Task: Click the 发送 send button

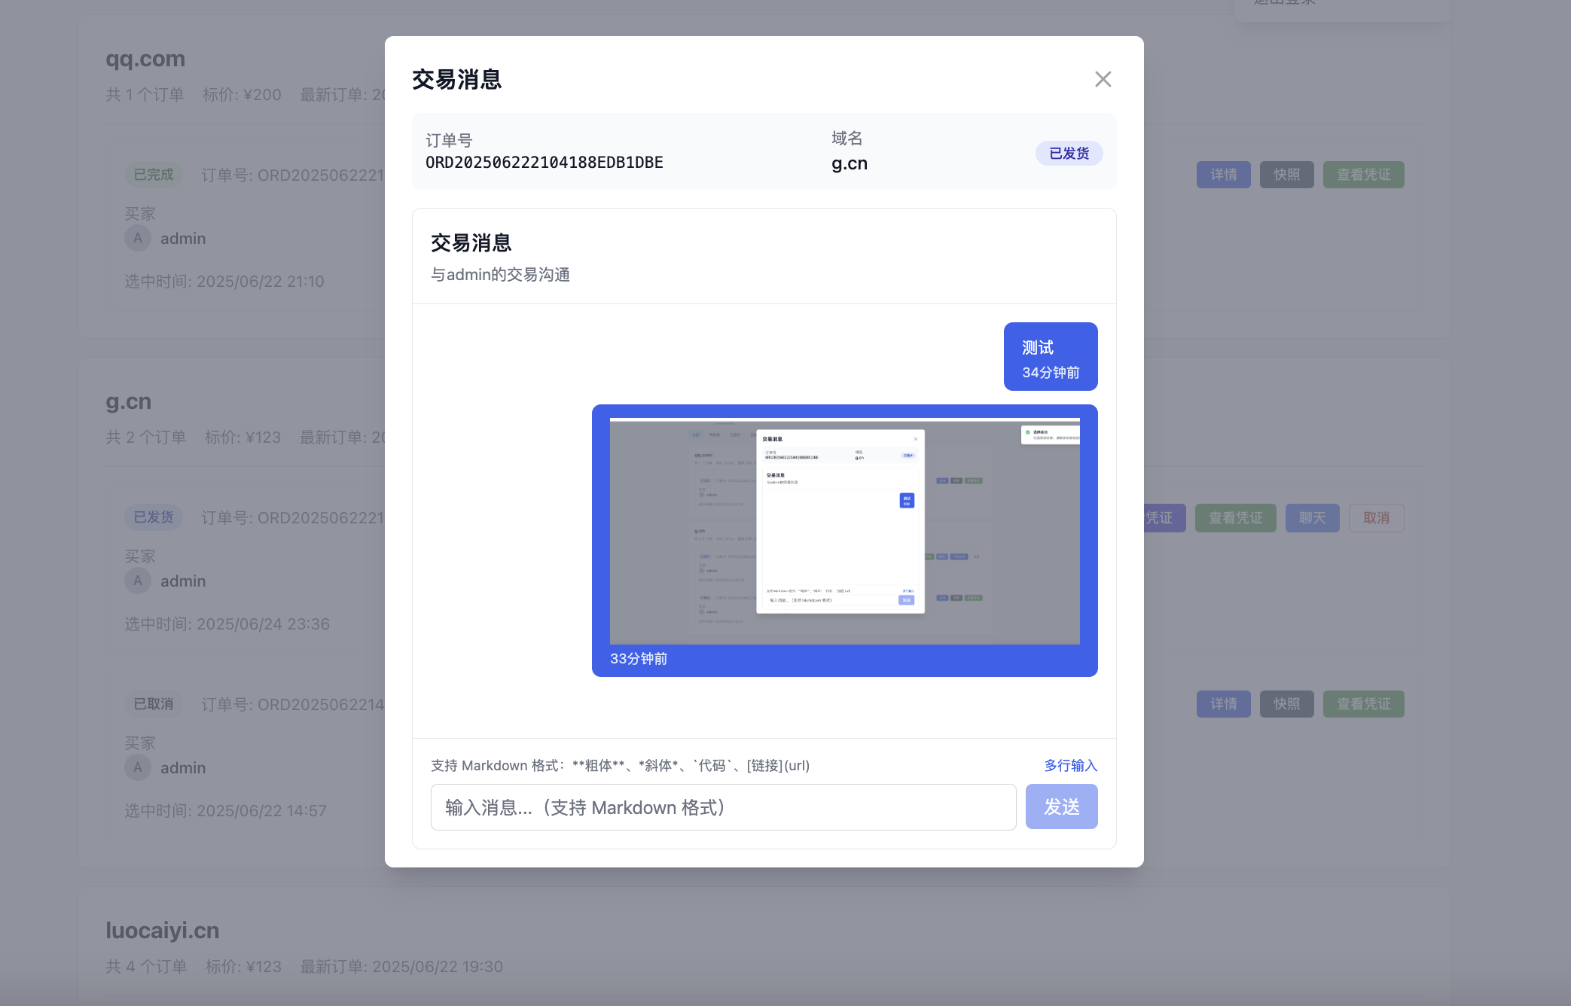Action: [x=1061, y=806]
